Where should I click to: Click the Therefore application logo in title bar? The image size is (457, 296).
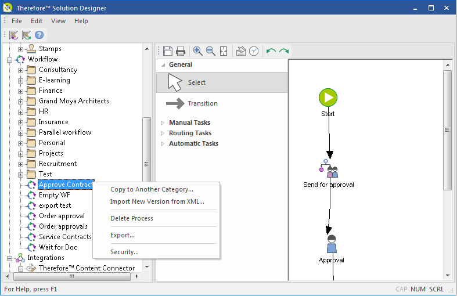pyautogui.click(x=8, y=8)
